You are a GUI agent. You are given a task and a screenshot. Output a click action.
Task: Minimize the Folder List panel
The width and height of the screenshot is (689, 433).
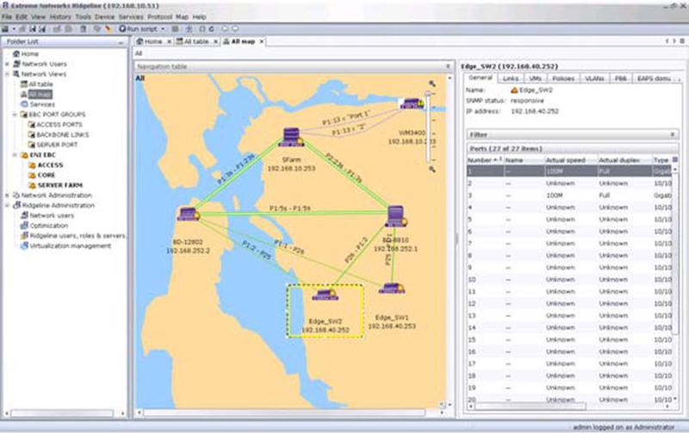point(121,41)
